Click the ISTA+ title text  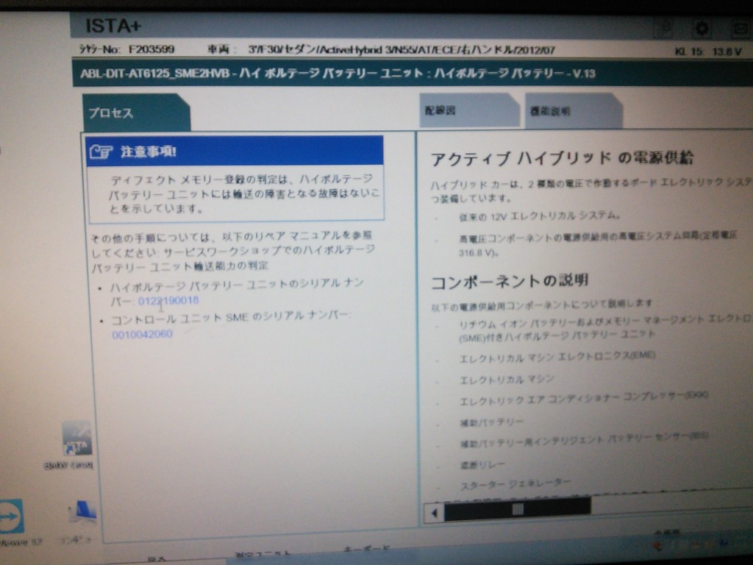pos(113,26)
